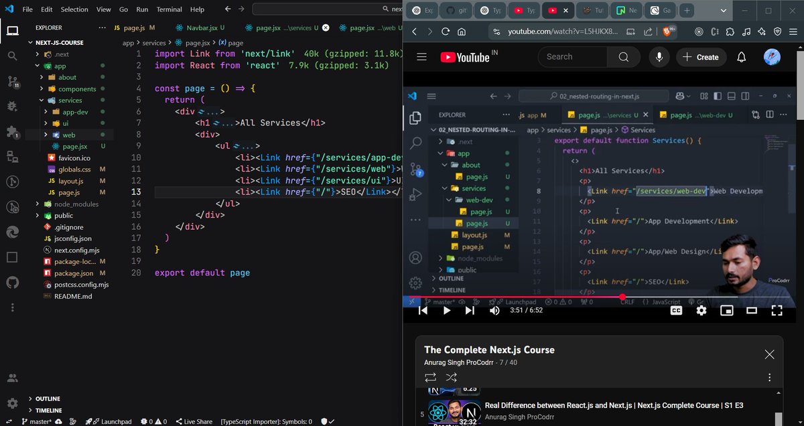Open the Selection menu in VS Code
Image resolution: width=804 pixels, height=426 pixels.
coord(74,9)
